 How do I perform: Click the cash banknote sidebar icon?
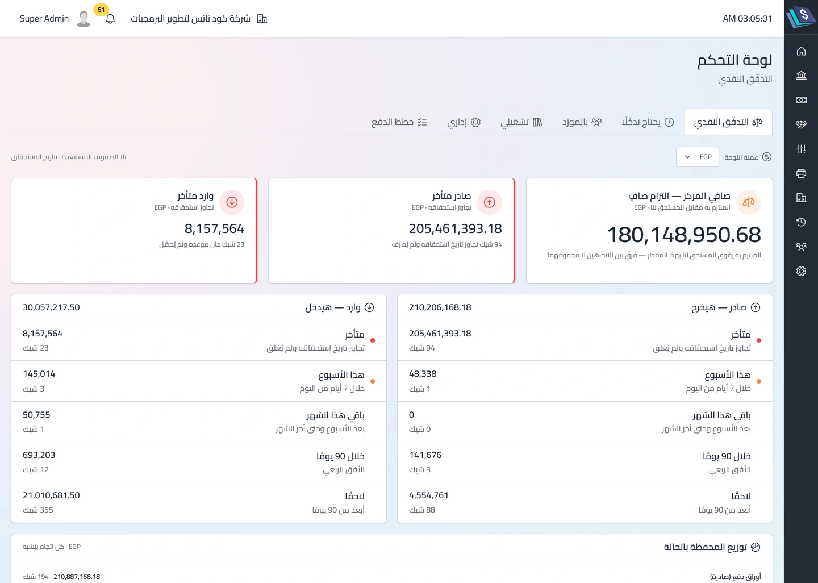(x=801, y=100)
